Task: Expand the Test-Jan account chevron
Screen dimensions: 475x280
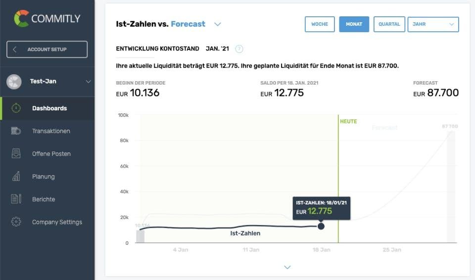Action: coord(88,82)
